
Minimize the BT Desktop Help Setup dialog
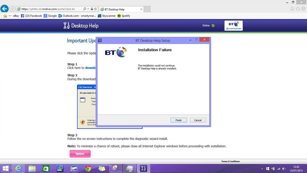tap(190, 40)
